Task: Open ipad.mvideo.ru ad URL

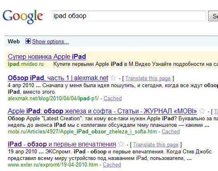Action: point(26,64)
